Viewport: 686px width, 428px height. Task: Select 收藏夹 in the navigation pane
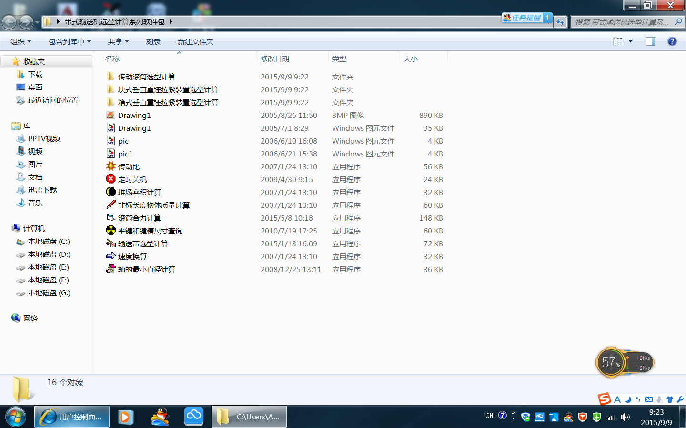pos(34,61)
